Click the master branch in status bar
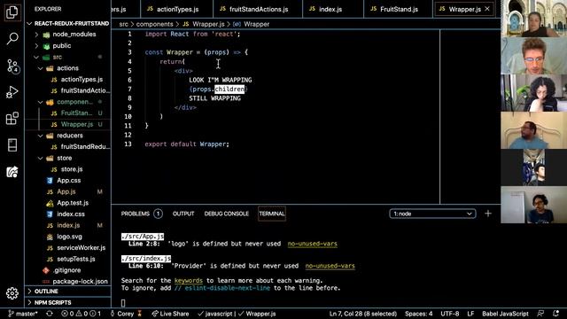Image resolution: width=567 pixels, height=319 pixels. [x=23, y=314]
